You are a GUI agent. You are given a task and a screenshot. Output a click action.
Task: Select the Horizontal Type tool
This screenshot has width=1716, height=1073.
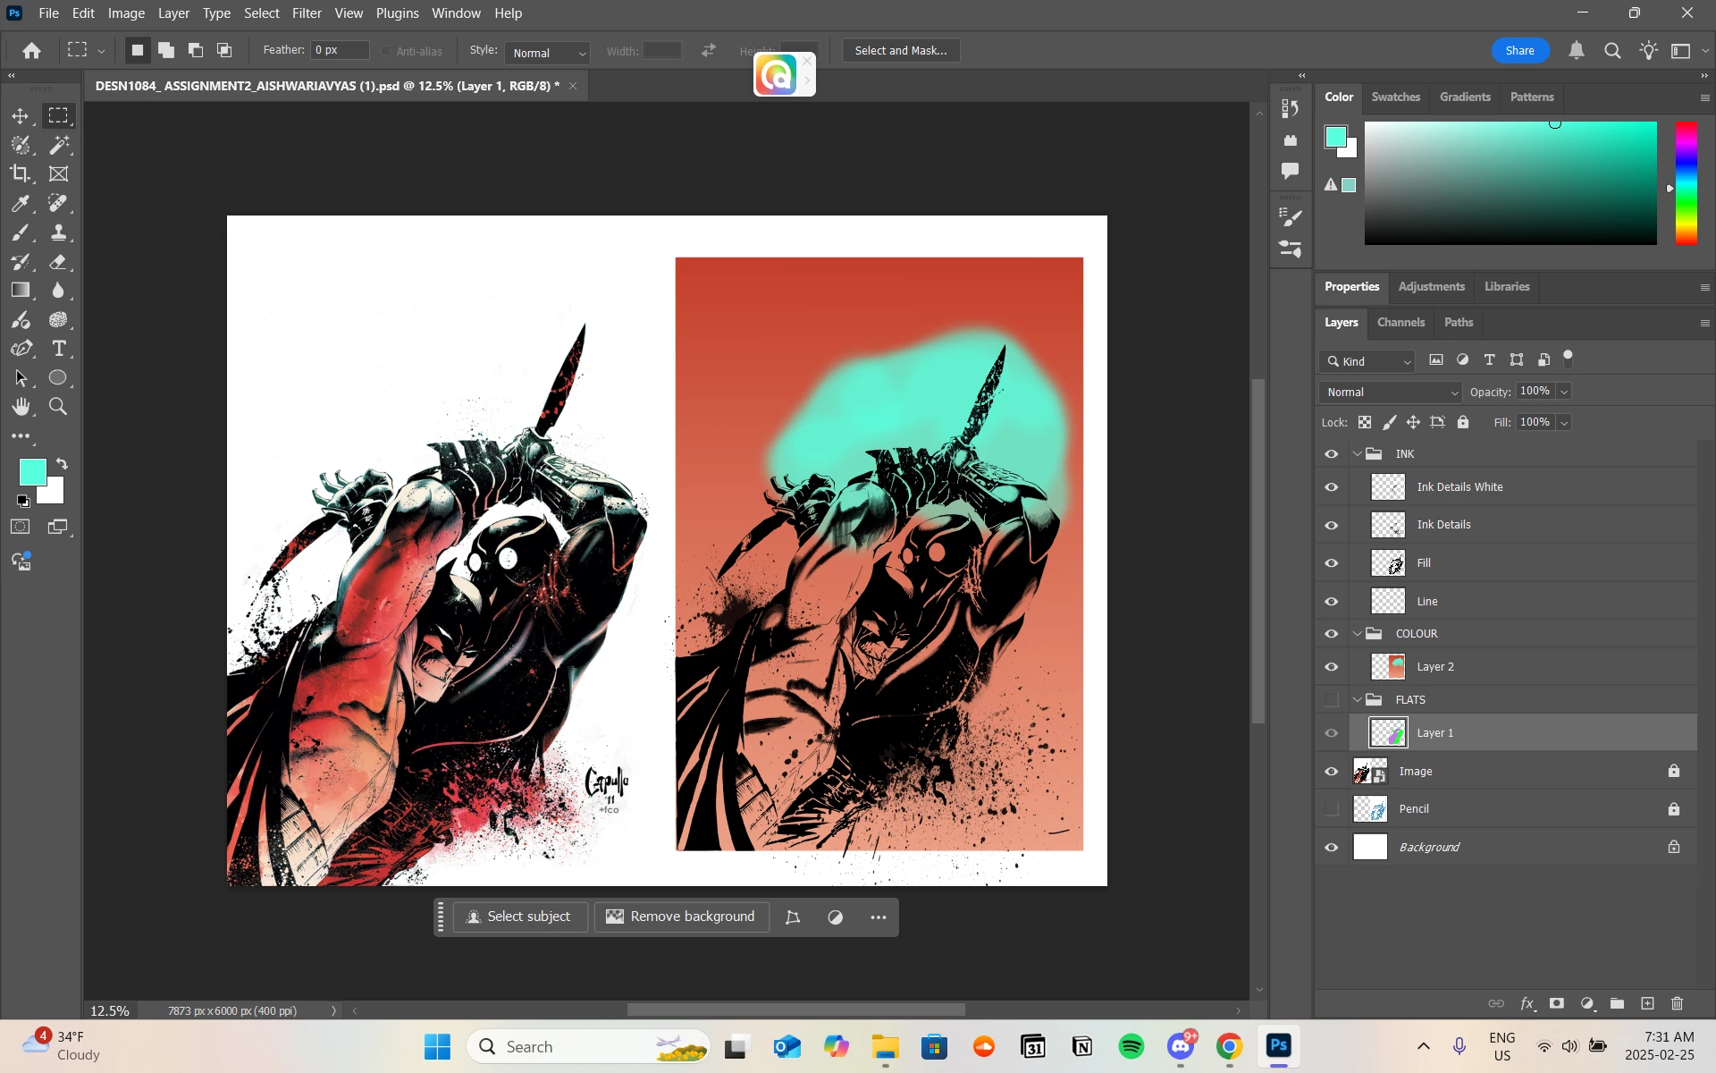(59, 350)
